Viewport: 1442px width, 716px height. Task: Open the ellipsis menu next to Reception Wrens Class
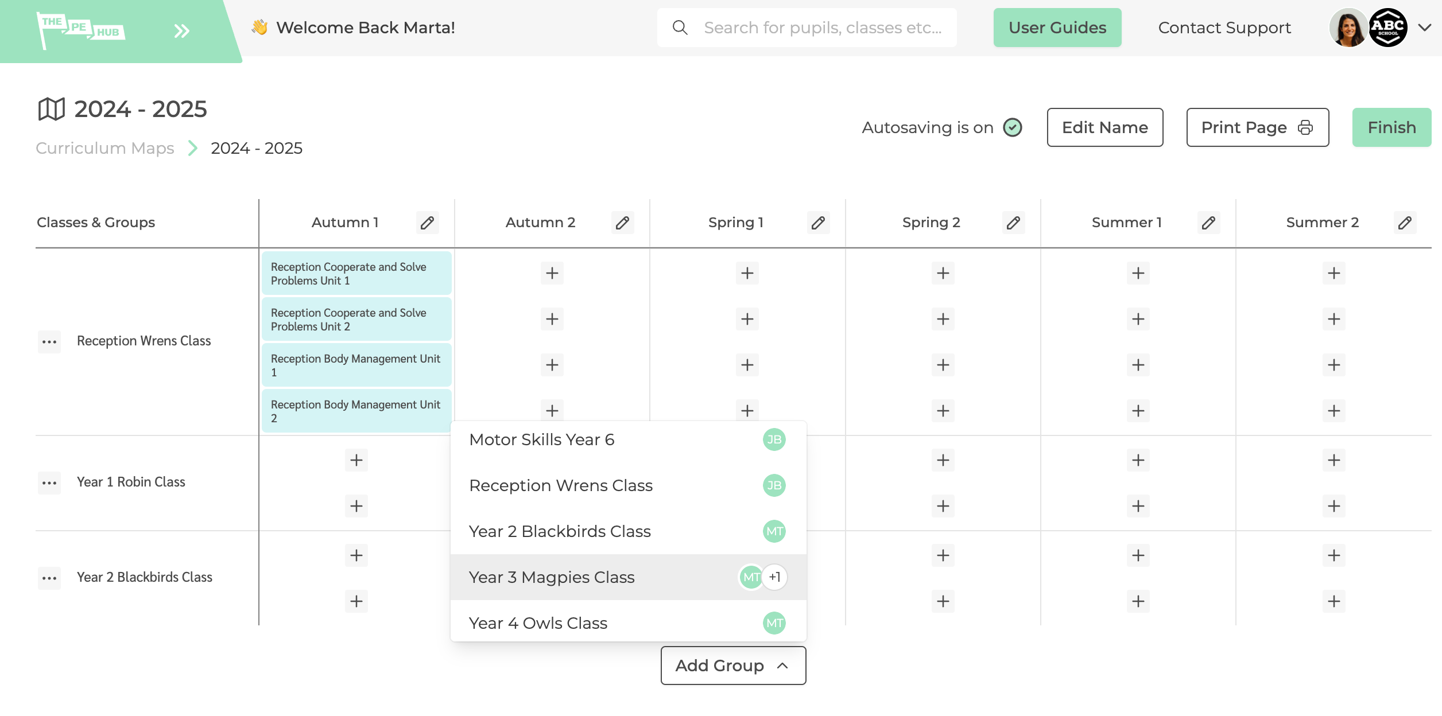coord(49,342)
